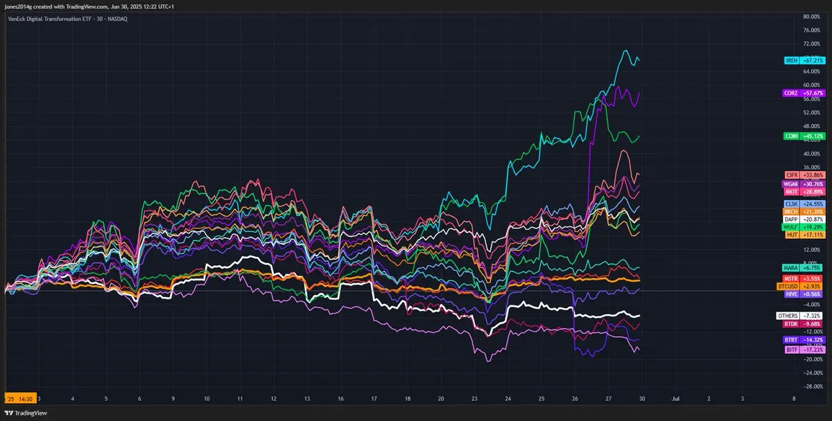This screenshot has height=421, width=832.
Task: Click the OTHERS -7.32% price label
Action: (801, 316)
